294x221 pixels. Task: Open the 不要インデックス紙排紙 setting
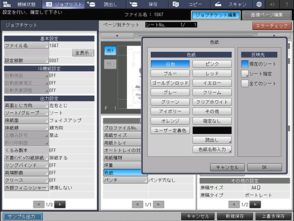pos(26,158)
